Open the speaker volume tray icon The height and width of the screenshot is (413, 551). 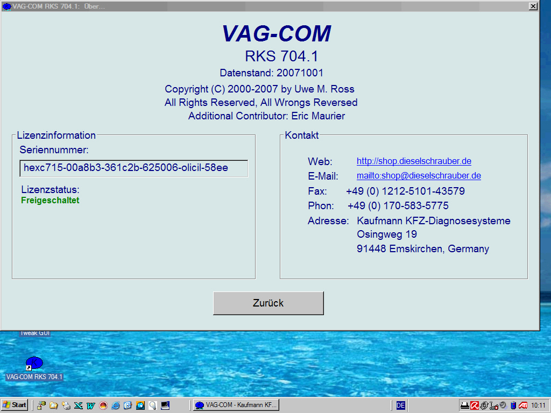tap(503, 405)
